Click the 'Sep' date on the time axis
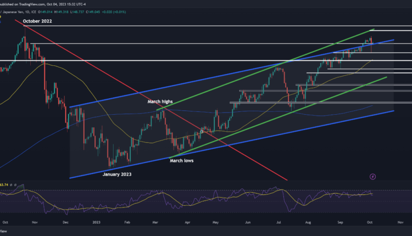 [x=342, y=223]
